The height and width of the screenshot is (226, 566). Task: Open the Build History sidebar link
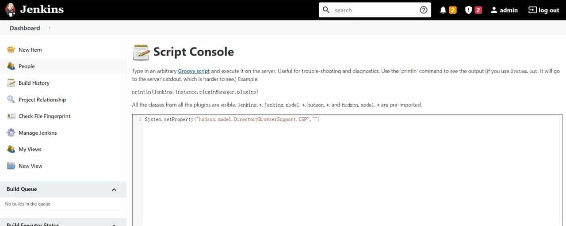pos(34,83)
